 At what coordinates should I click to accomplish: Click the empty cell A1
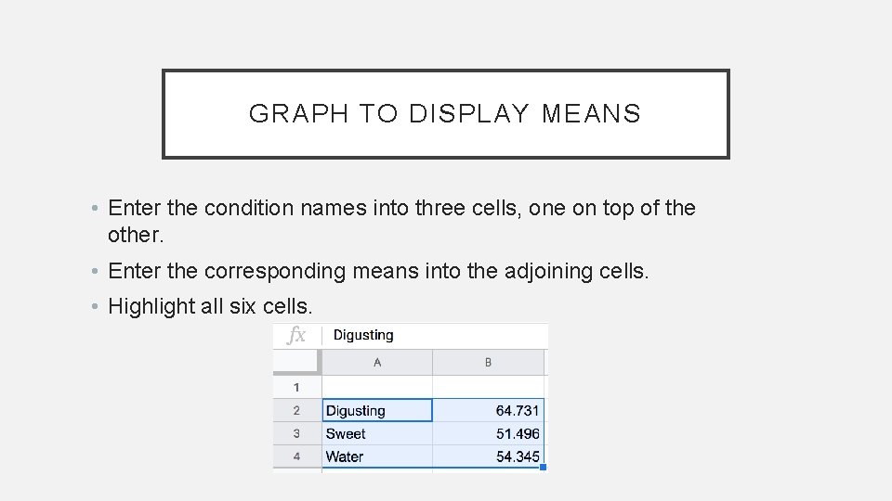[376, 387]
